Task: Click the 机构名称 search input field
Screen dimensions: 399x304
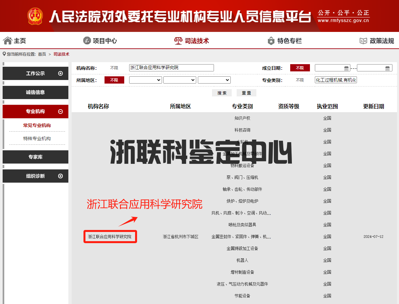Action: (172, 68)
